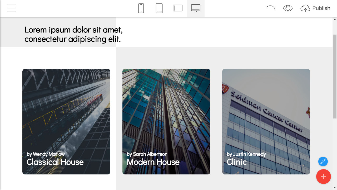Open the Modern House card image

tap(166, 121)
